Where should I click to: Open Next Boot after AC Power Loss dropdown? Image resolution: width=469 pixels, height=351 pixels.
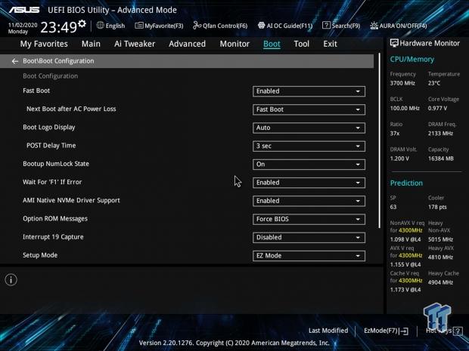pyautogui.click(x=309, y=109)
